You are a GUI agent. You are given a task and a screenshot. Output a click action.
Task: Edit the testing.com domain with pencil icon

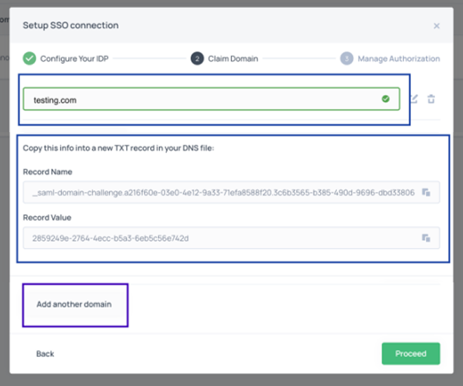click(414, 99)
